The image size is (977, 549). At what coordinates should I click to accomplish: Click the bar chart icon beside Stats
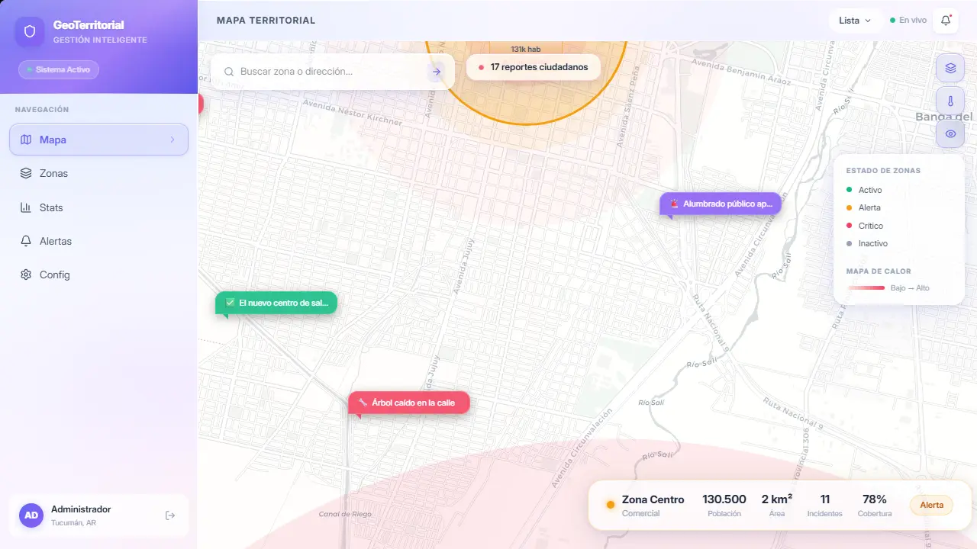pos(26,207)
